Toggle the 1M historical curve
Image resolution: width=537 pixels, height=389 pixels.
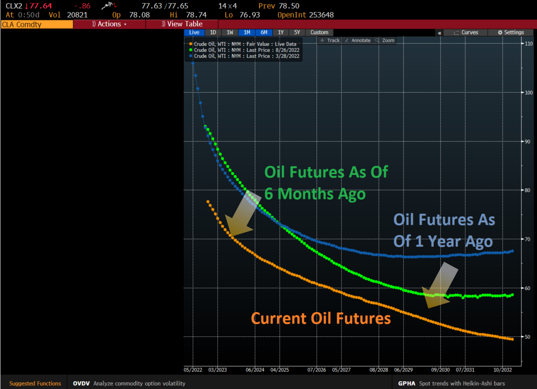(x=247, y=33)
